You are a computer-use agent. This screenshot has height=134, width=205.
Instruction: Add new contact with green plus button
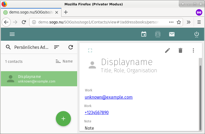(x=63, y=119)
